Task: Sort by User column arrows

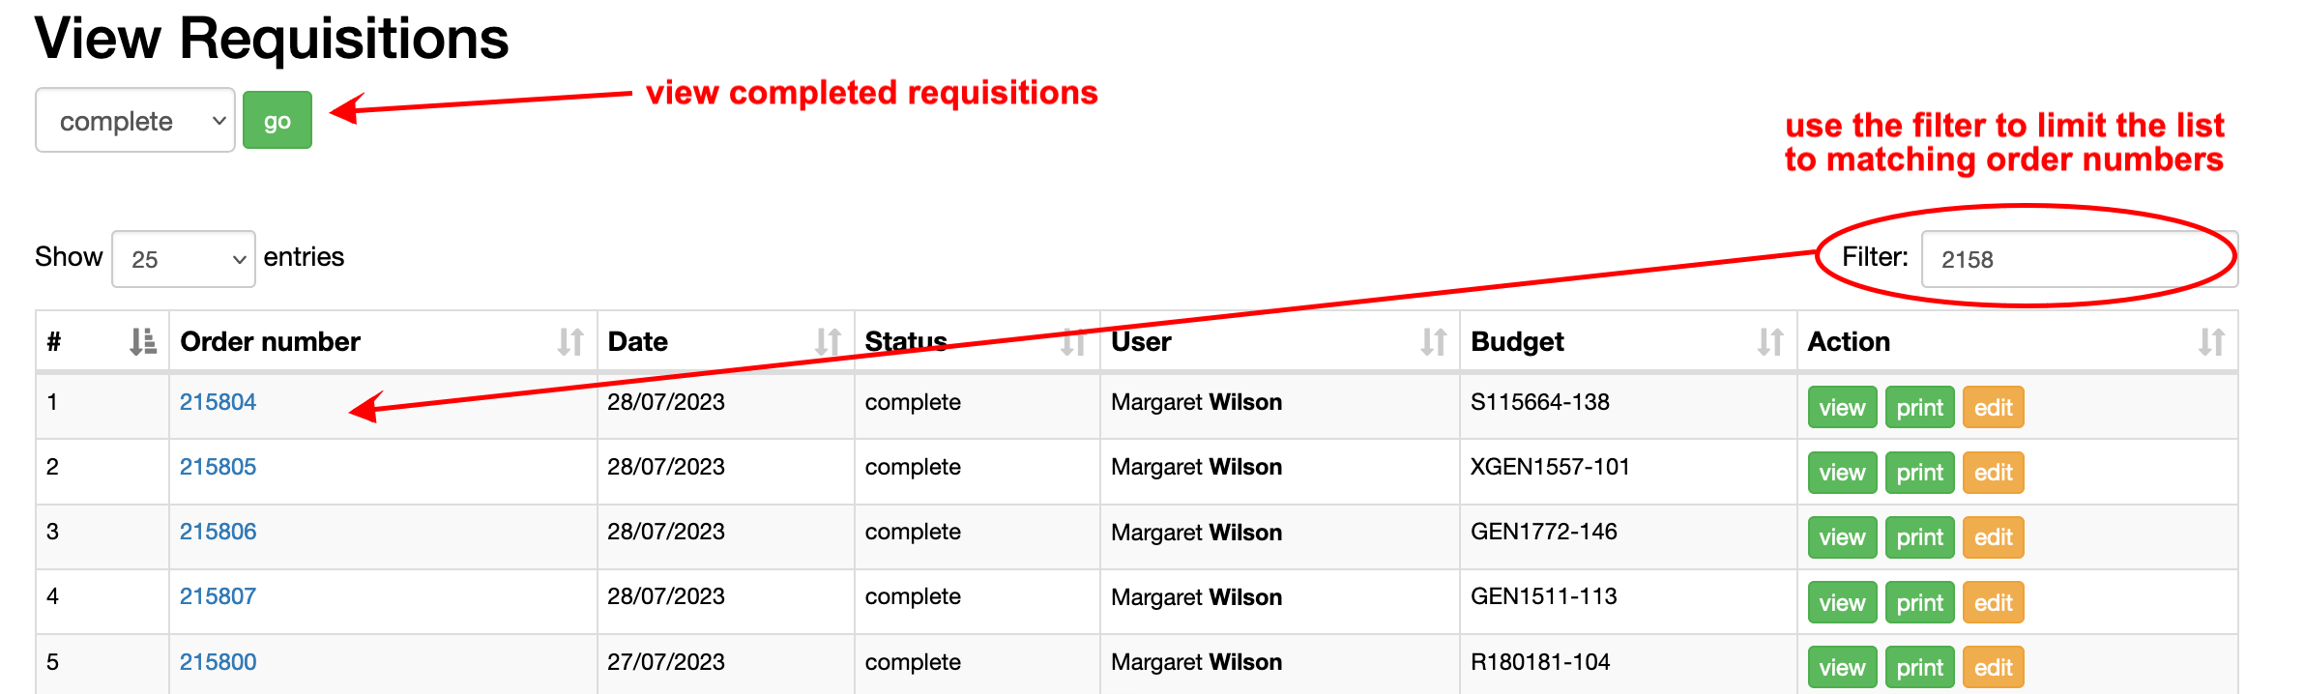Action: pyautogui.click(x=1433, y=341)
